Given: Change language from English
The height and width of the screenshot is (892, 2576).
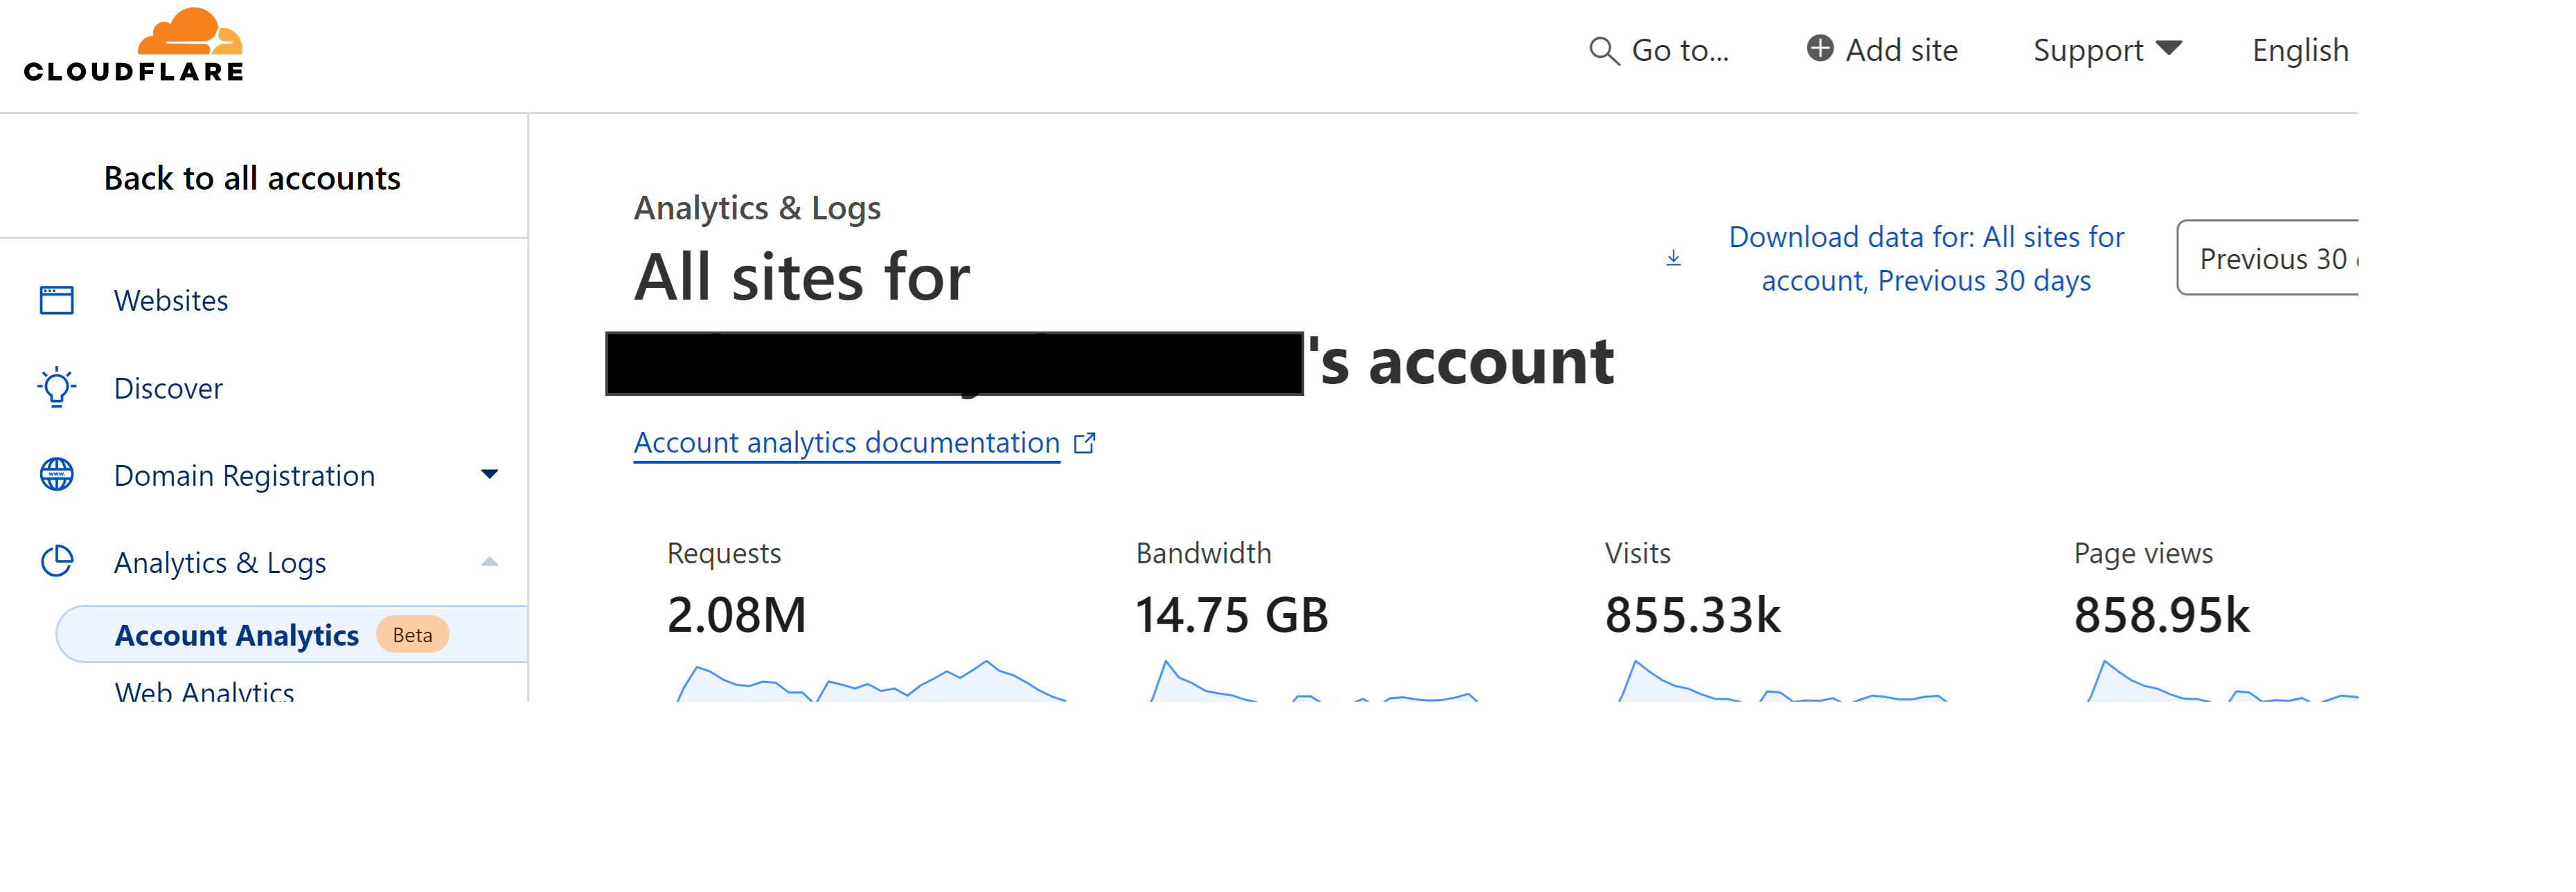Looking at the screenshot, I should 2299,50.
